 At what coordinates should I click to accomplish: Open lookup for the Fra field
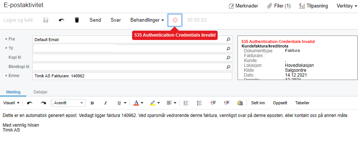[228, 39]
